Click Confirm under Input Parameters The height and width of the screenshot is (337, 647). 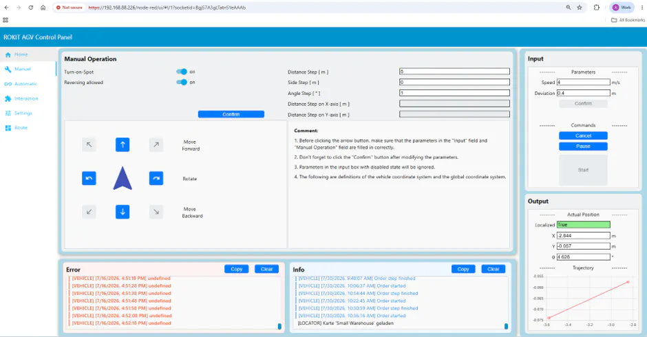pos(583,104)
